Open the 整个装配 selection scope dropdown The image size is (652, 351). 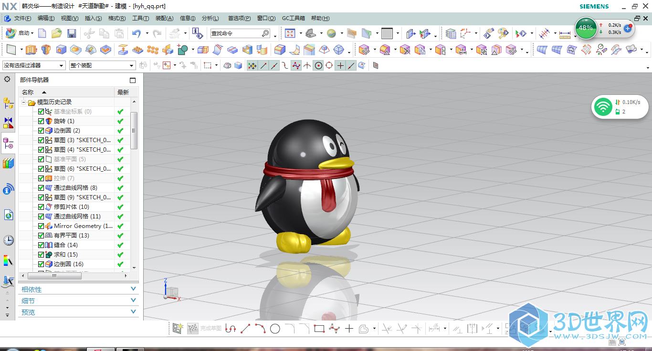click(x=103, y=65)
